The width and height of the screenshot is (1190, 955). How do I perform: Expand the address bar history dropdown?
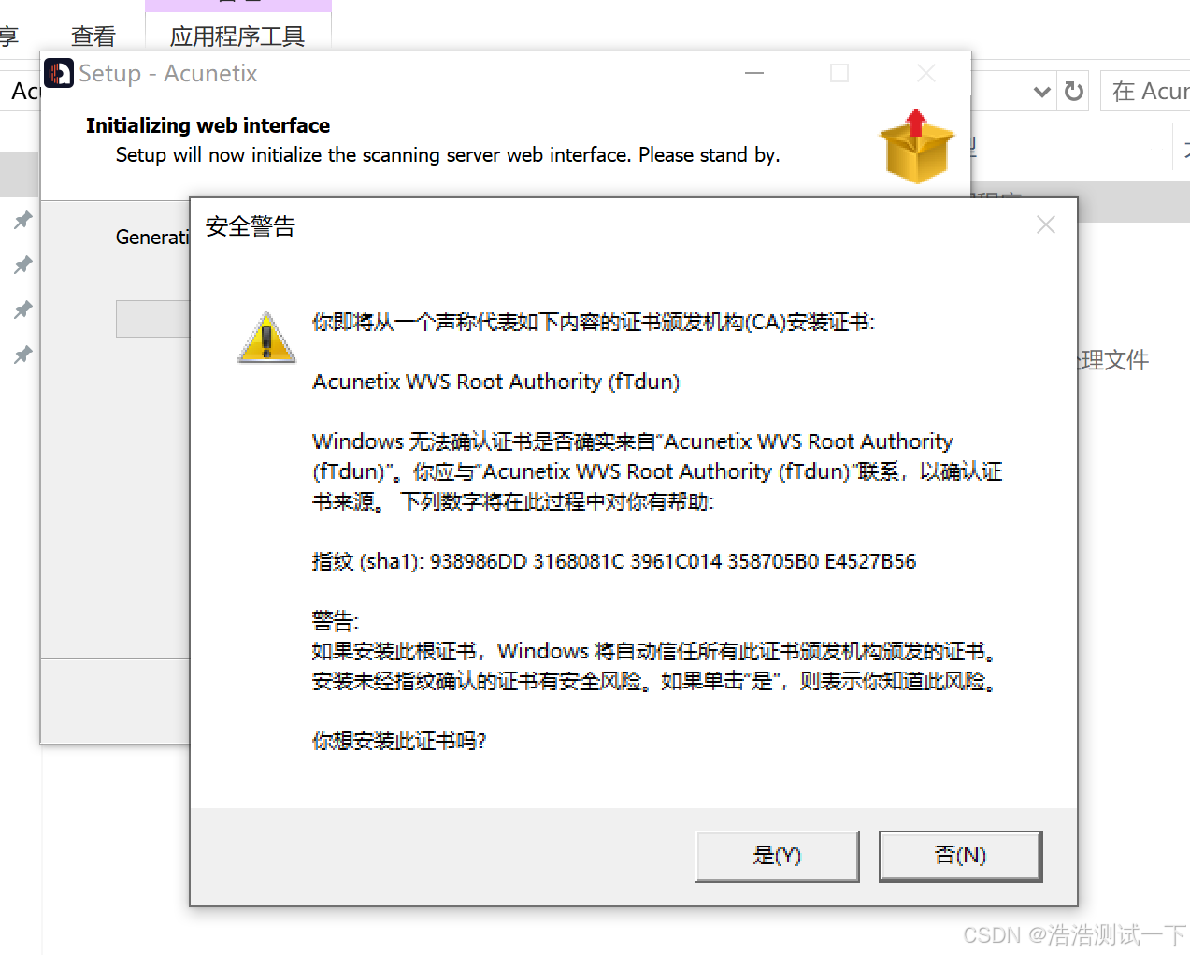coord(1042,92)
